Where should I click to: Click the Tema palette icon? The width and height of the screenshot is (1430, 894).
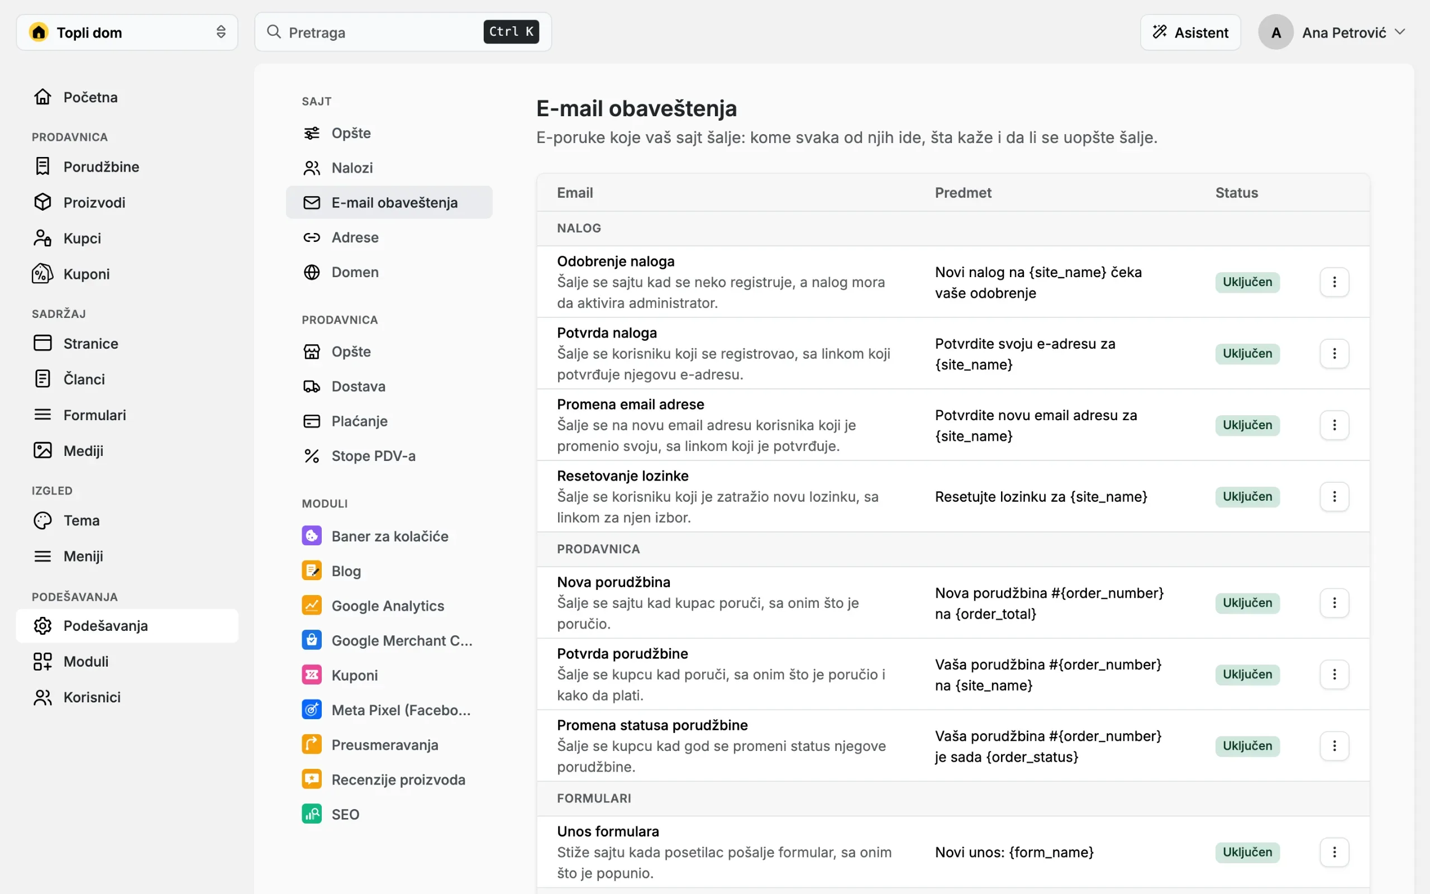pyautogui.click(x=42, y=520)
